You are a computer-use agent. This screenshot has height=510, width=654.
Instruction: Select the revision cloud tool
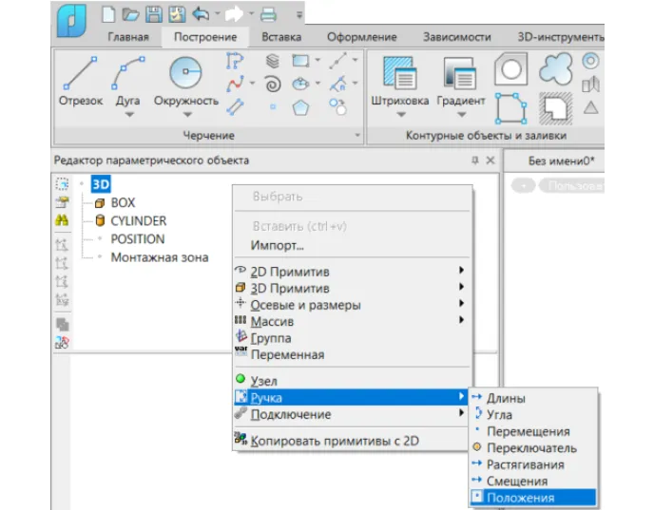tap(556, 68)
